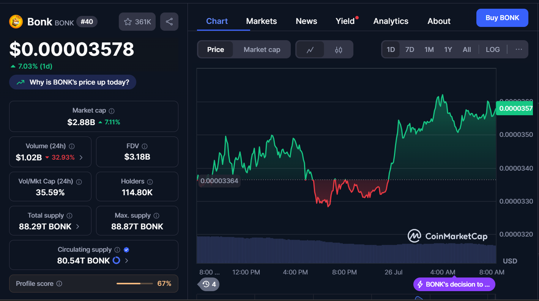Viewport: 539px width, 301px height.
Task: Switch to line chart view icon
Action: tap(310, 50)
